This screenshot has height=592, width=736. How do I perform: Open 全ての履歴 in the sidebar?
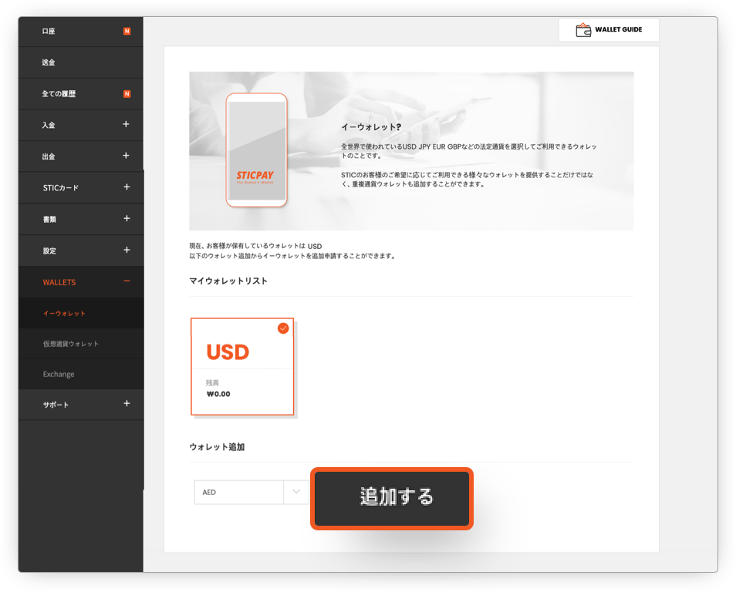point(81,94)
